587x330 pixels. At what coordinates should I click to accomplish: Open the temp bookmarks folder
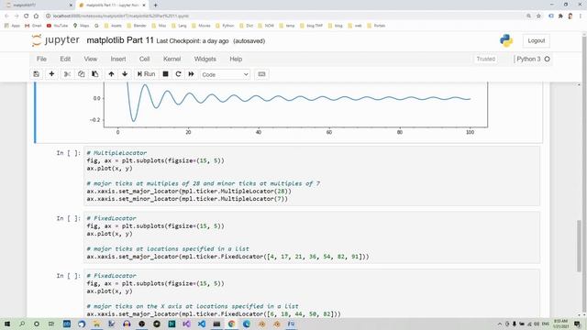(287, 26)
